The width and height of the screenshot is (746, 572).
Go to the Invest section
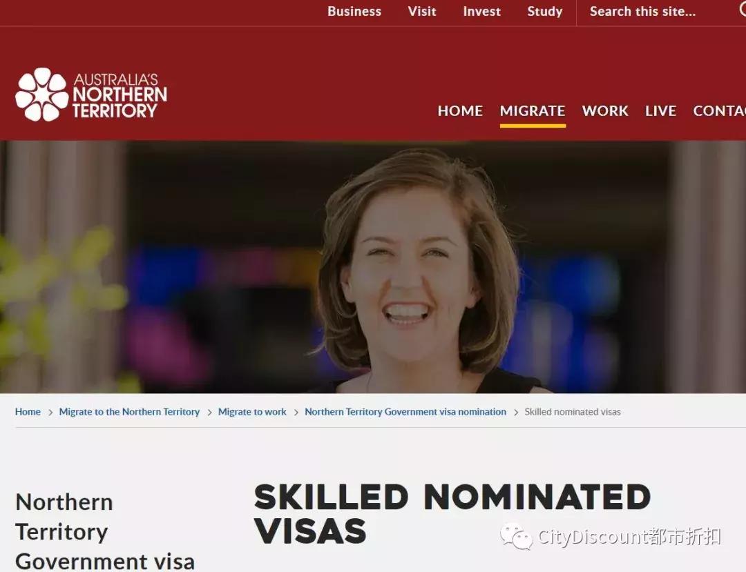tap(482, 12)
